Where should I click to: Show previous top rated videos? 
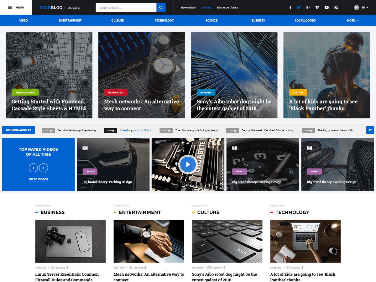pos(33,168)
